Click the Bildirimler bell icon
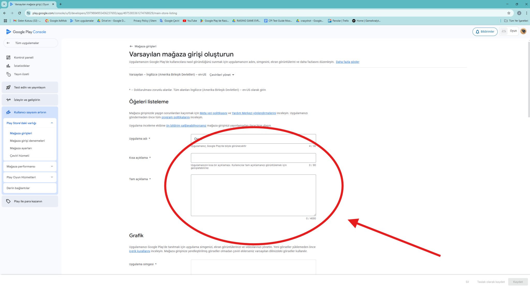Screen dimensions: 530x287 pos(477,32)
